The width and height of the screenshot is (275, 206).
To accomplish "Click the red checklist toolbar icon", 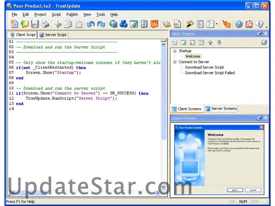I will [x=144, y=24].
